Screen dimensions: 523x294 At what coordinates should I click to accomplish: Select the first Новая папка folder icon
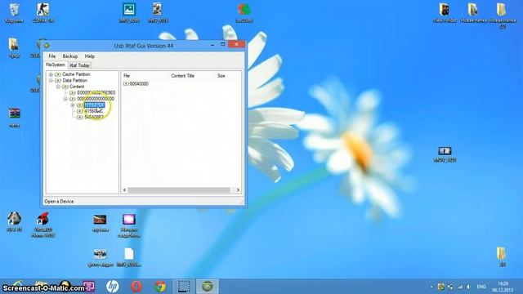(473, 13)
